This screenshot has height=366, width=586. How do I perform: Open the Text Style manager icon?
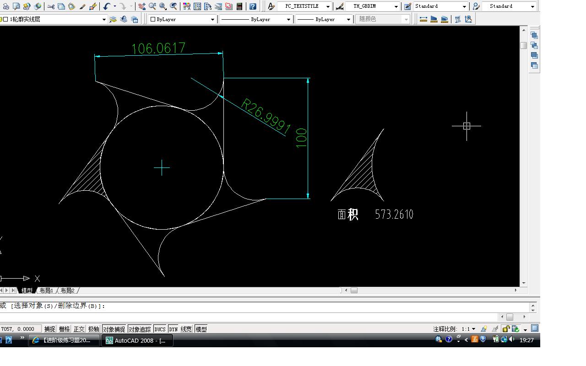coord(271,6)
